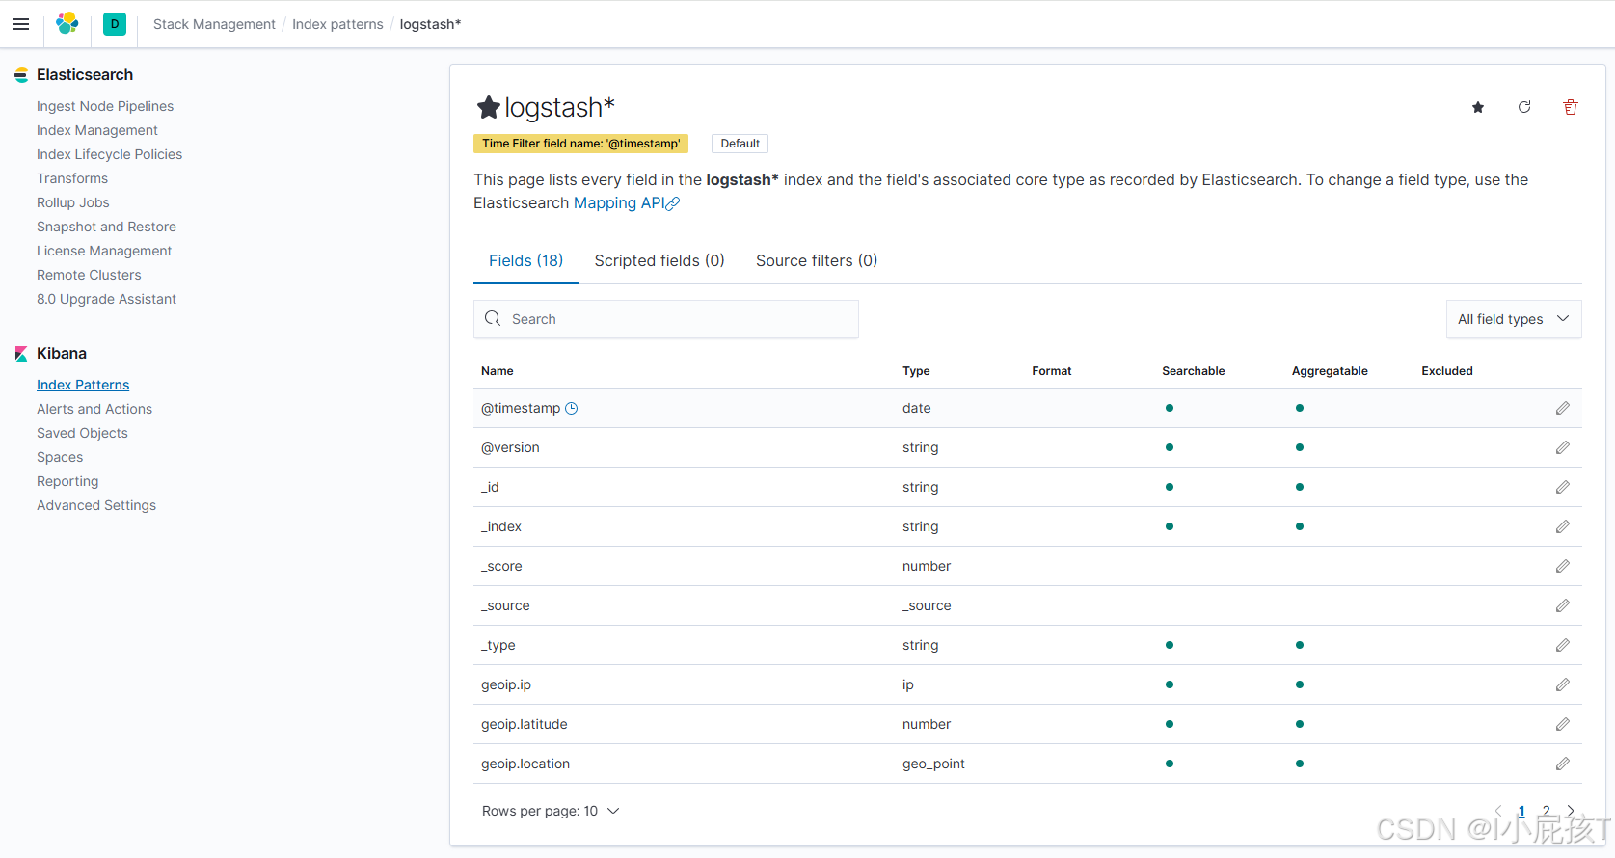Sort by Searchable column header

click(x=1194, y=371)
